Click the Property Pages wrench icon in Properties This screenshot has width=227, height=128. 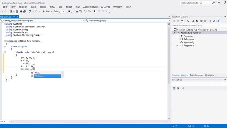[x=183, y=88]
